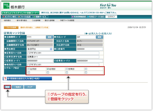
Task: Focus the 検索用カナ名称 input field
Action: tap(63, 65)
